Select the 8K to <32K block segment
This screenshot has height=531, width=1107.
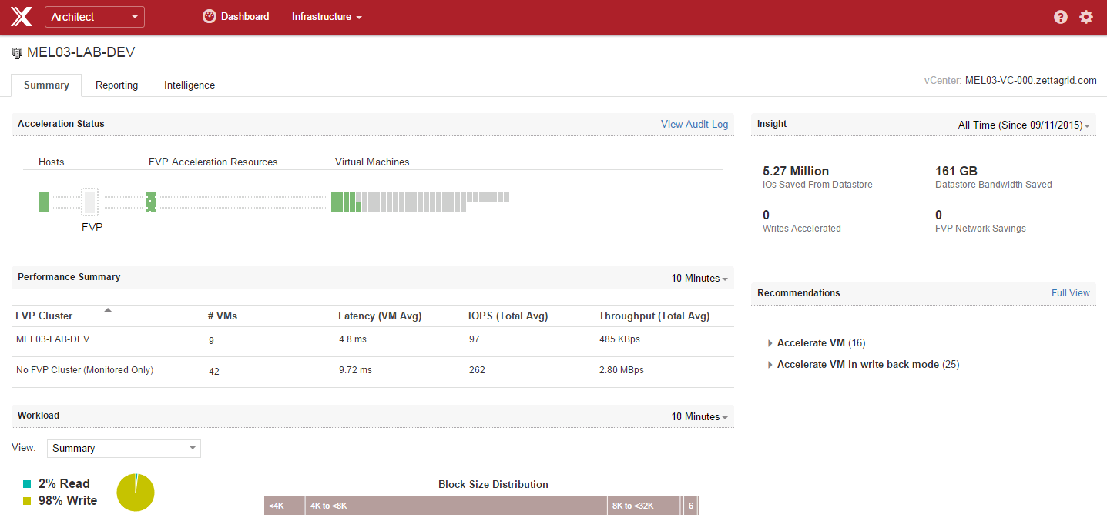pos(644,506)
